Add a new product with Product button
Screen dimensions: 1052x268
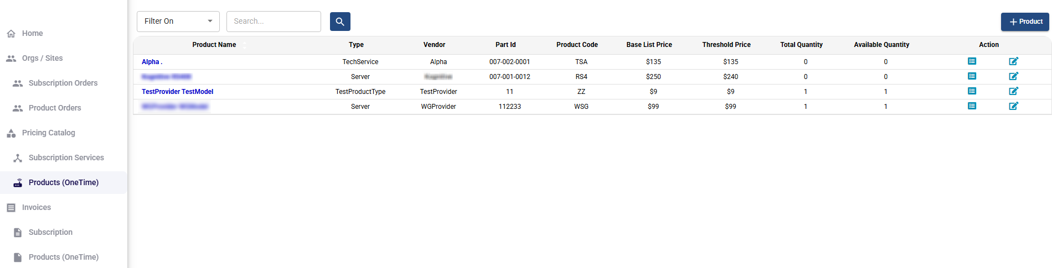point(1025,22)
